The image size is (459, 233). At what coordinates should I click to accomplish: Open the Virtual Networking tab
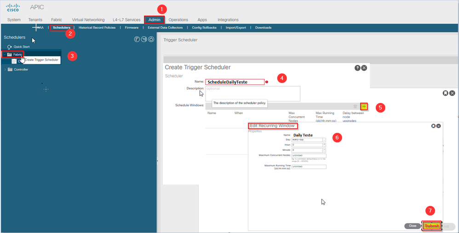click(x=88, y=20)
